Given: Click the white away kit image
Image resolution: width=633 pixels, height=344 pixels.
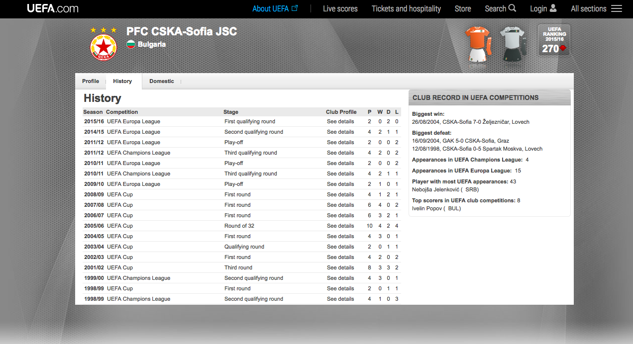Looking at the screenshot, I should coord(512,45).
